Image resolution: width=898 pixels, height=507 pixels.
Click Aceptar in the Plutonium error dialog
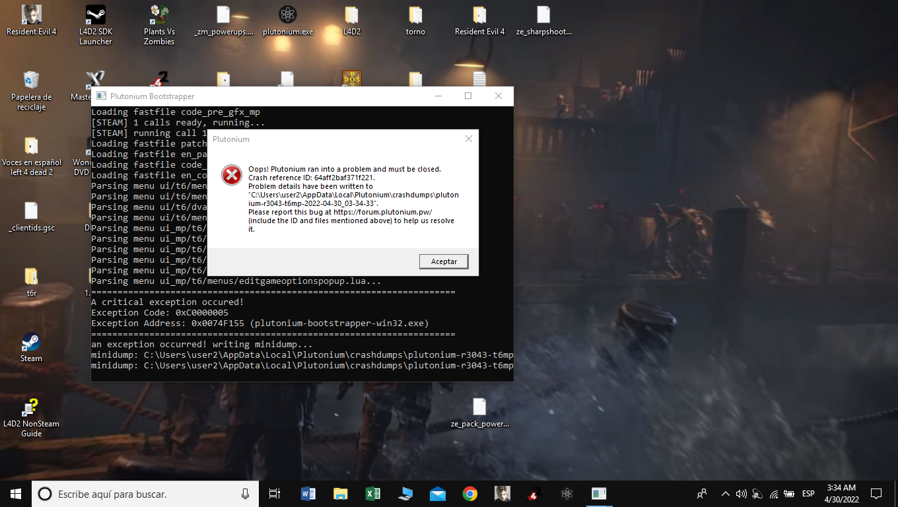point(444,261)
